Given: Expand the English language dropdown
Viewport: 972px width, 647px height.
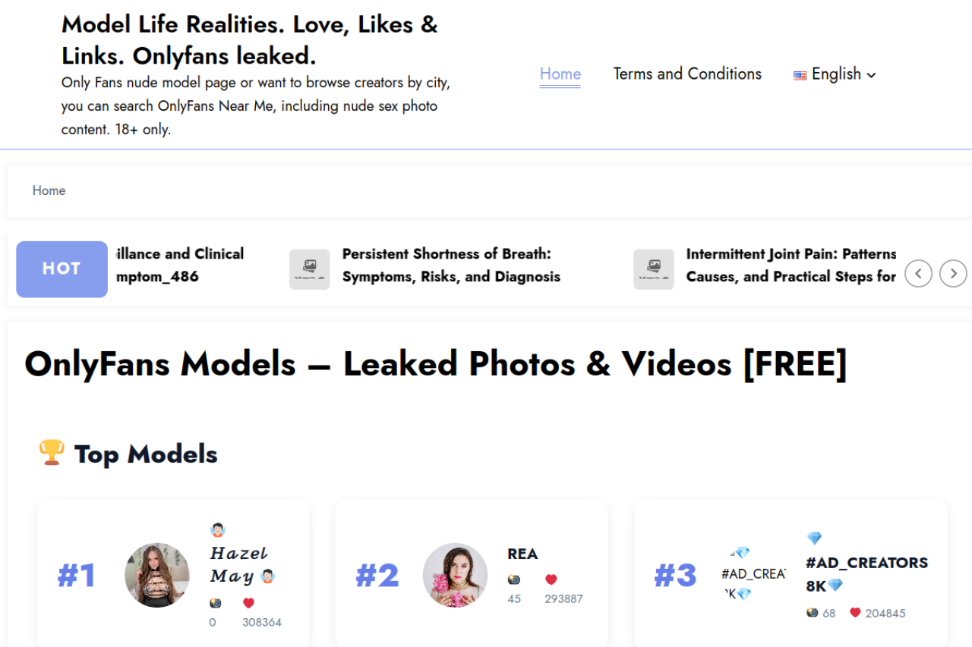Looking at the screenshot, I should (835, 74).
